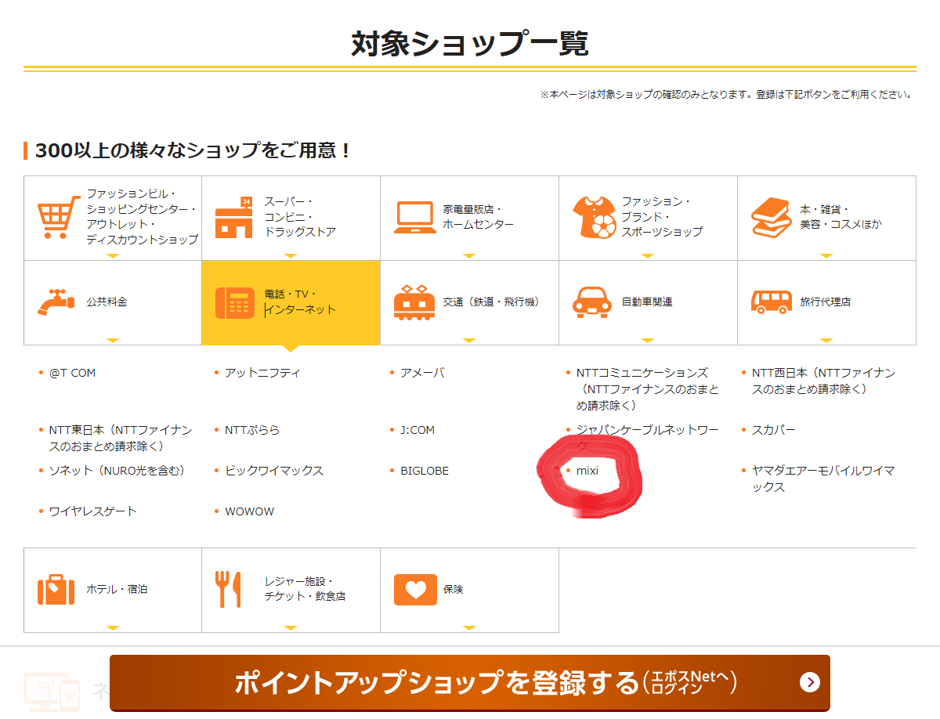The image size is (940, 719).
Task: Click the アットニフティ shop entry
Action: 262,373
